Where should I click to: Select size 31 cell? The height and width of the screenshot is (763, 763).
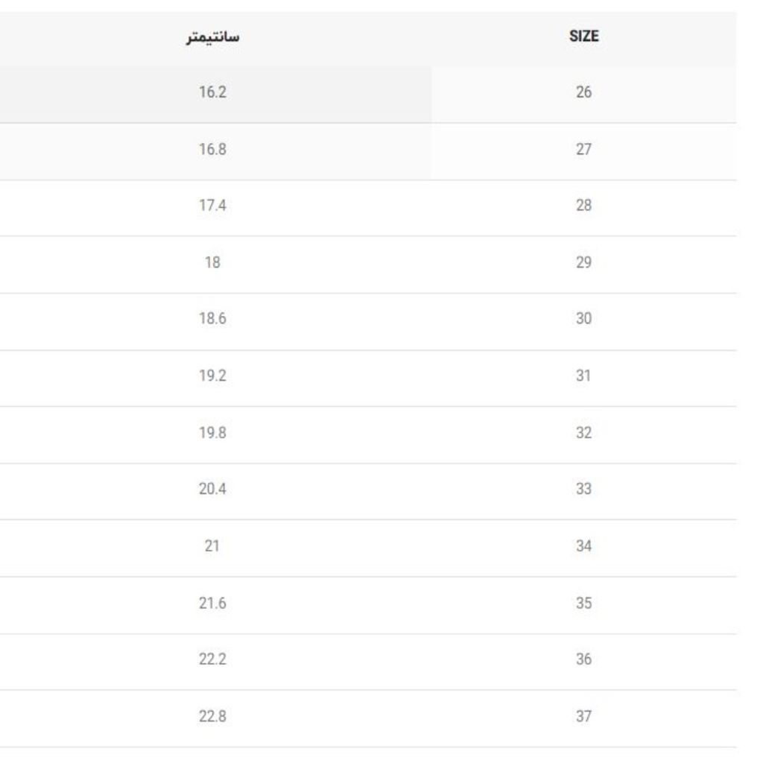click(x=583, y=376)
